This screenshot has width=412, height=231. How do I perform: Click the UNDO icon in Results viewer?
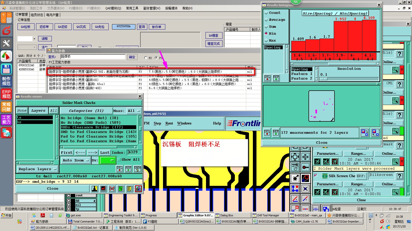pos(138,169)
